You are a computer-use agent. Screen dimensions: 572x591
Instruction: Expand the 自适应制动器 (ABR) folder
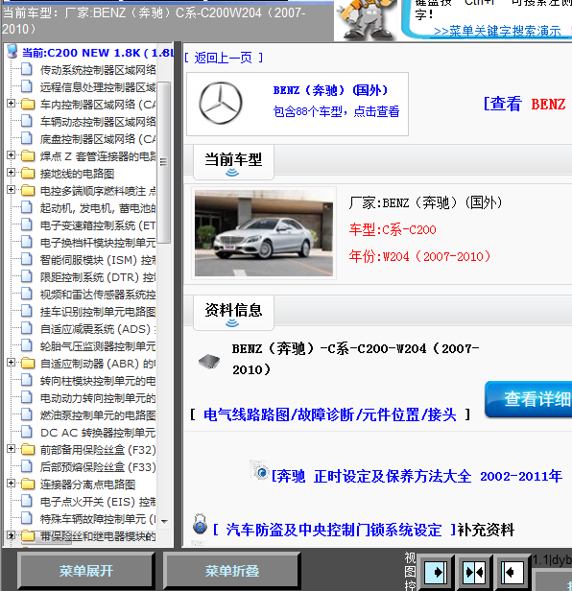[11, 363]
